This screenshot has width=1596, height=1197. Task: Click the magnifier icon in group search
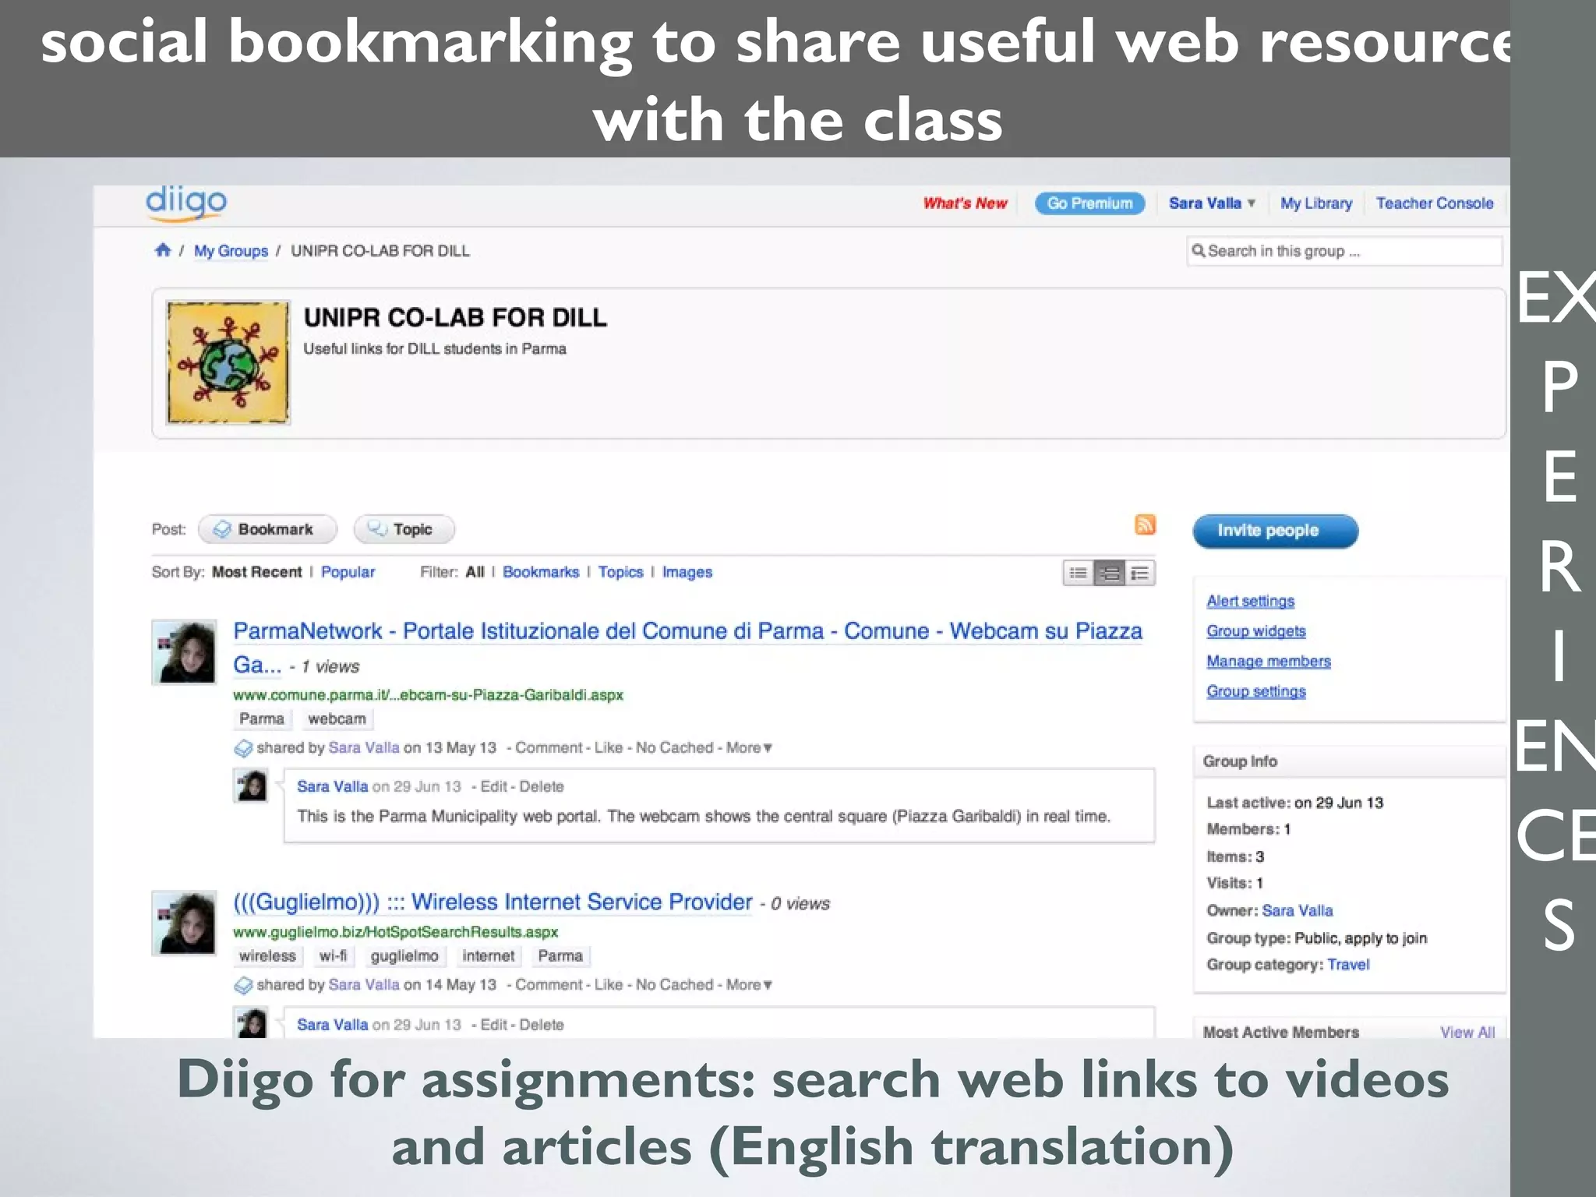click(x=1199, y=250)
